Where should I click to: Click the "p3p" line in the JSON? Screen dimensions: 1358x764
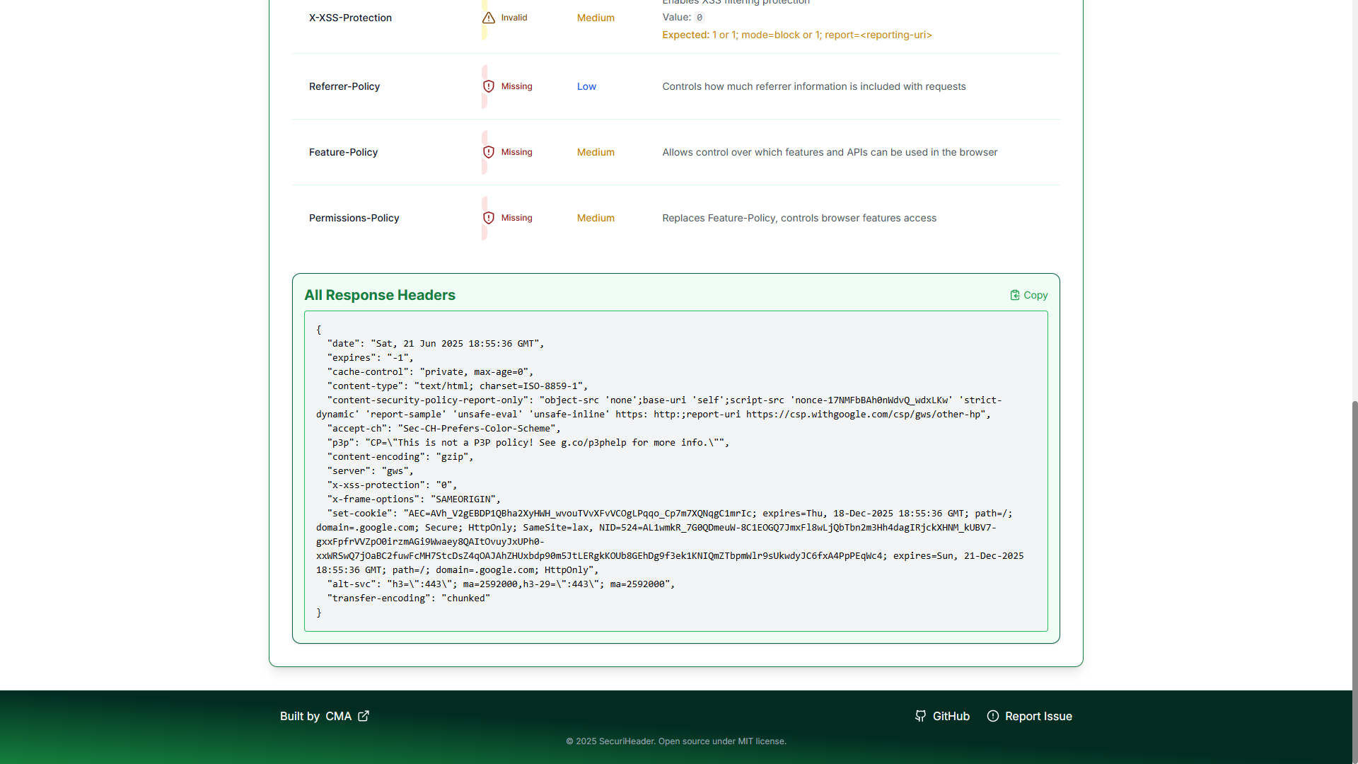click(x=528, y=443)
